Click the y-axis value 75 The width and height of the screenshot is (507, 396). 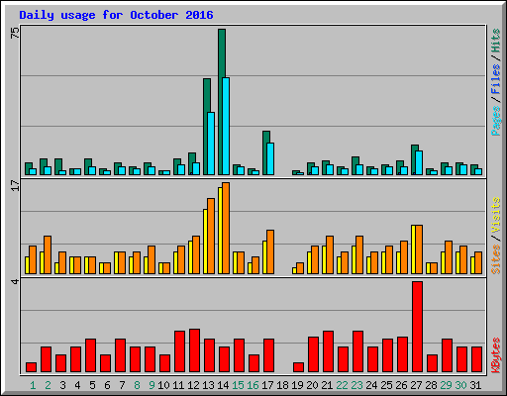pos(15,33)
